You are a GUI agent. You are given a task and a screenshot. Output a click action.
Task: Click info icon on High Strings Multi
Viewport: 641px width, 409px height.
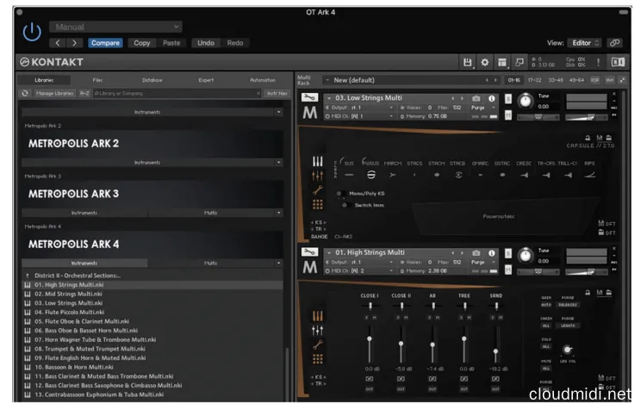(x=492, y=253)
